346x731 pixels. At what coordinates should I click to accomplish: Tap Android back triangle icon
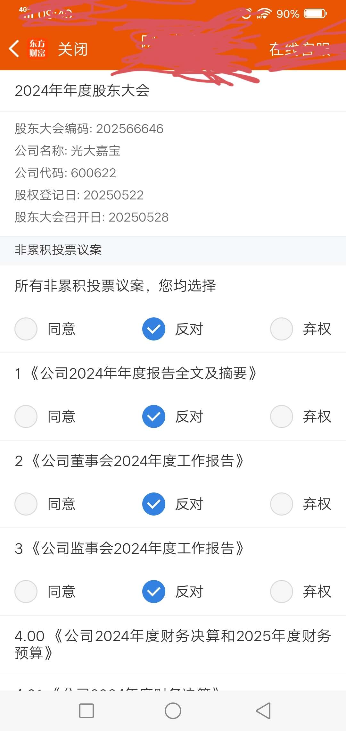(263, 711)
